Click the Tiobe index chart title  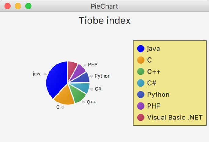105,21
